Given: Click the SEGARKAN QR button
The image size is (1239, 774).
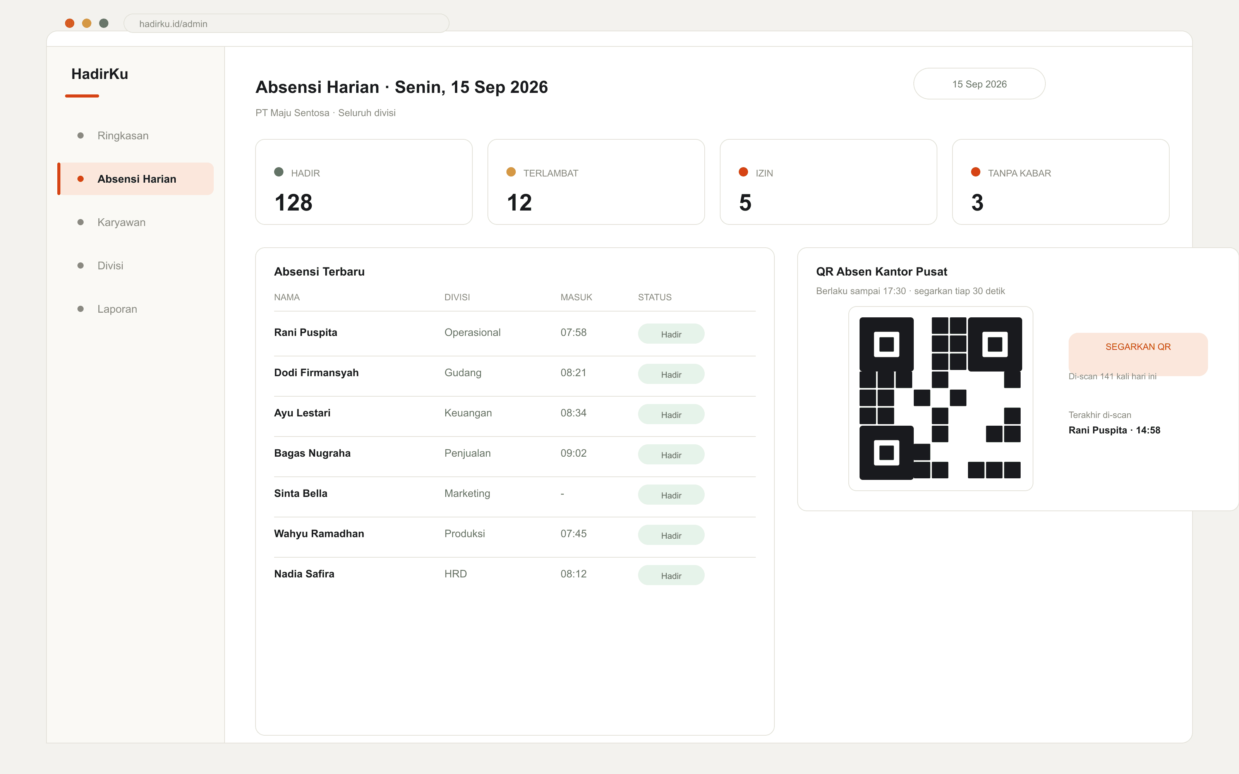Looking at the screenshot, I should [1138, 354].
